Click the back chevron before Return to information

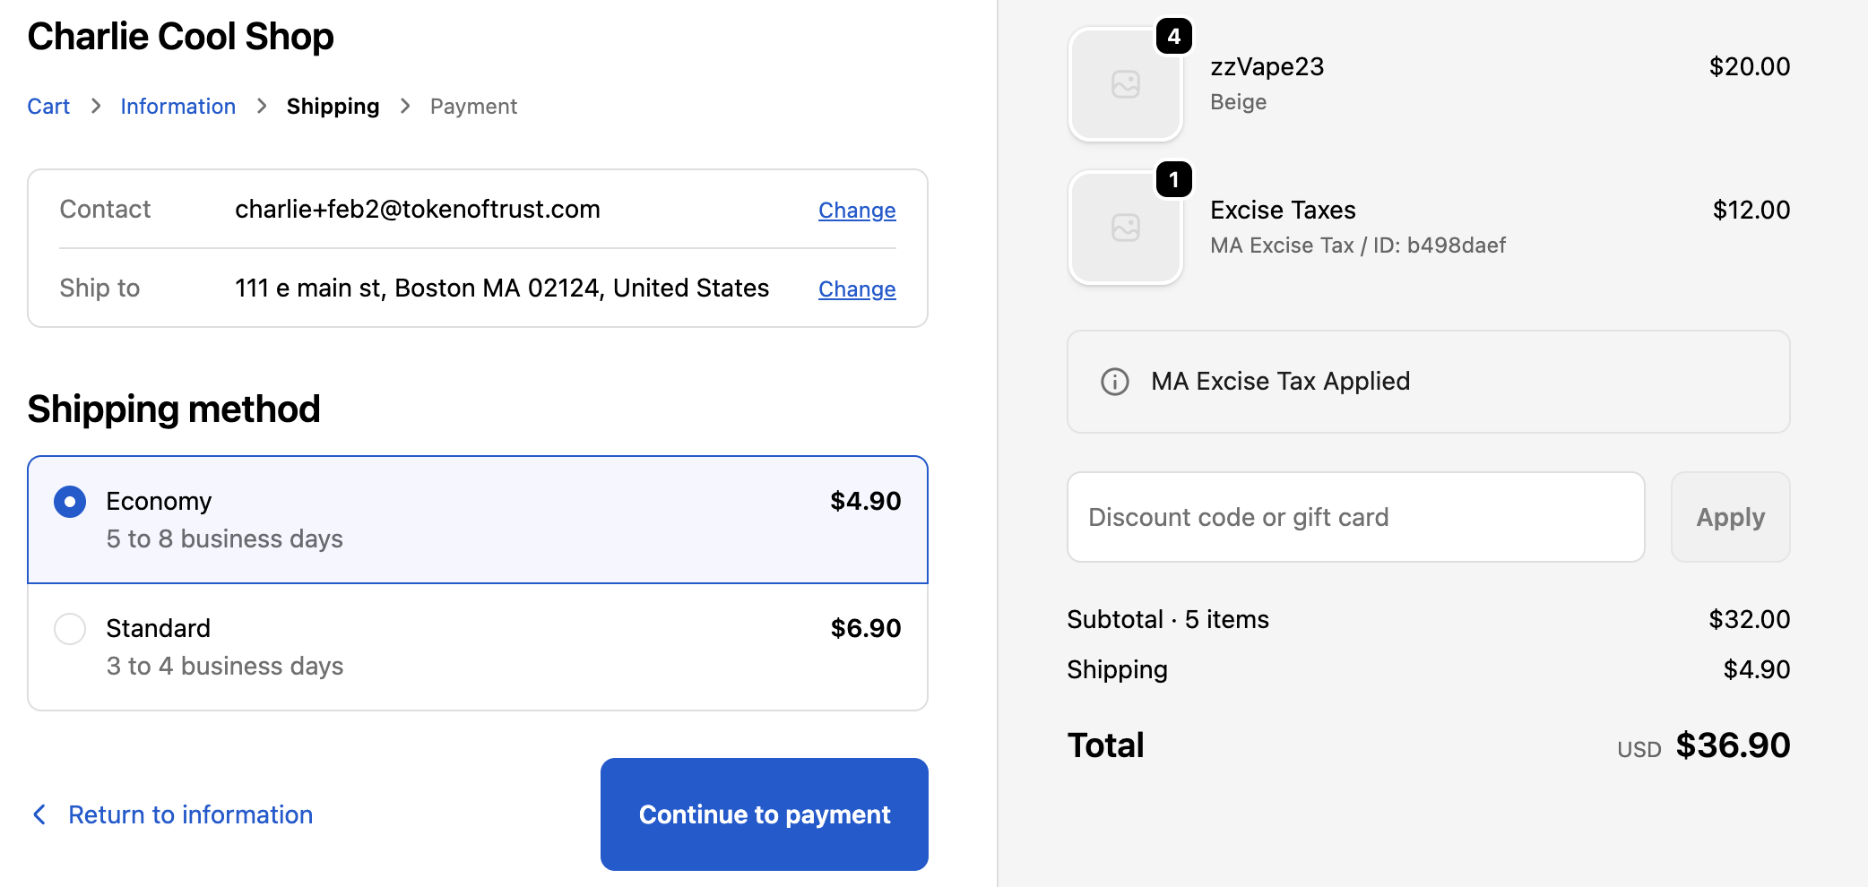coord(39,814)
